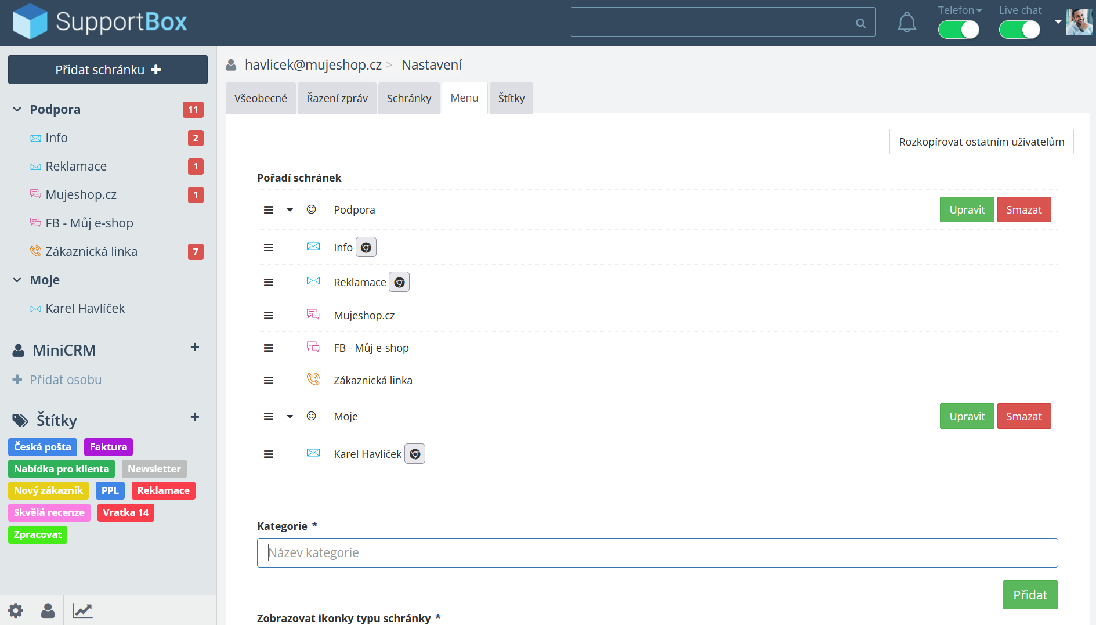The height and width of the screenshot is (625, 1096).
Task: Switch to the Řazení zpráv tab
Action: click(x=337, y=98)
